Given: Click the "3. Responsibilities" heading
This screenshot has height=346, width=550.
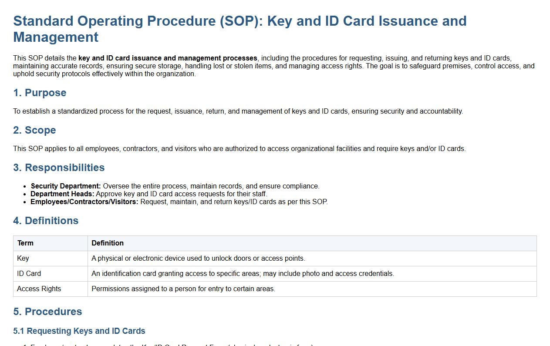Looking at the screenshot, I should tap(59, 168).
